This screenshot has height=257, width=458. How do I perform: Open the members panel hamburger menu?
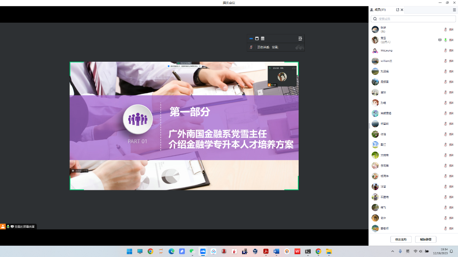pos(454,10)
